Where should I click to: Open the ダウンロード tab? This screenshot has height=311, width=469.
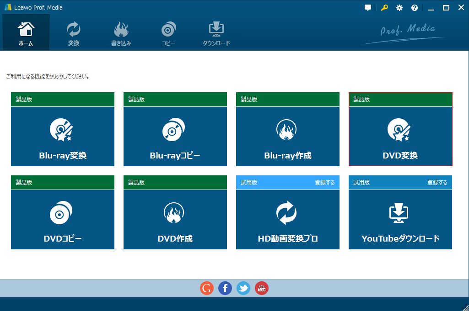(x=216, y=33)
